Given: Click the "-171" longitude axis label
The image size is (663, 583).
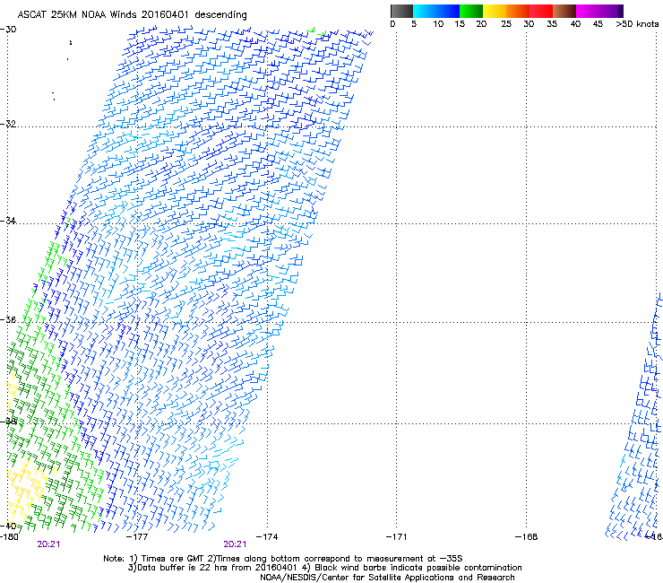Looking at the screenshot, I should click(x=397, y=537).
